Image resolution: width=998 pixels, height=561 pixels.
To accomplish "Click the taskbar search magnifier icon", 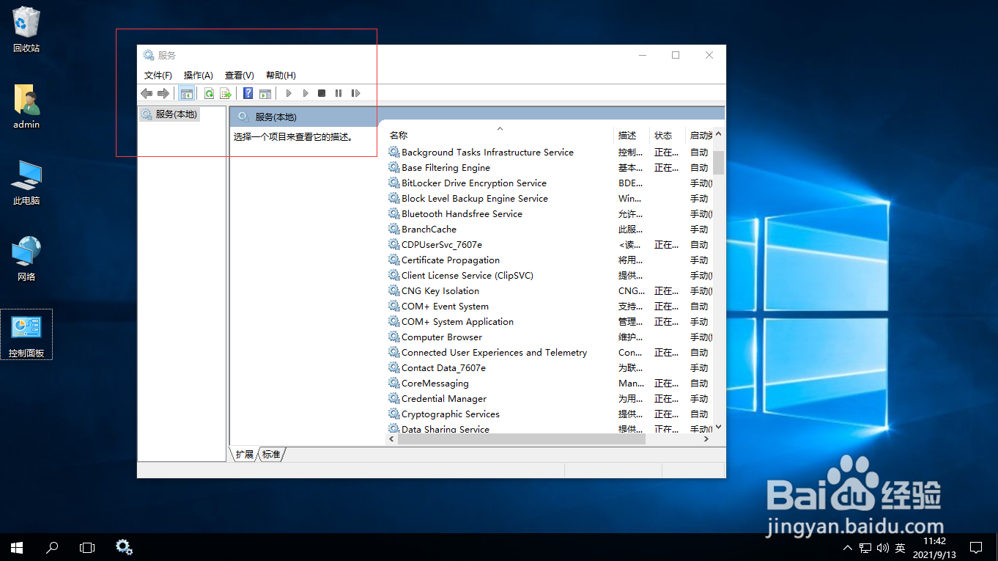I will (x=52, y=547).
